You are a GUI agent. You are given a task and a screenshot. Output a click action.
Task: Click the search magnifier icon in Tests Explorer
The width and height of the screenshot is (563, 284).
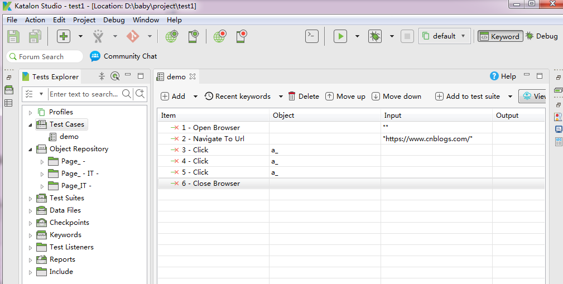pyautogui.click(x=127, y=94)
